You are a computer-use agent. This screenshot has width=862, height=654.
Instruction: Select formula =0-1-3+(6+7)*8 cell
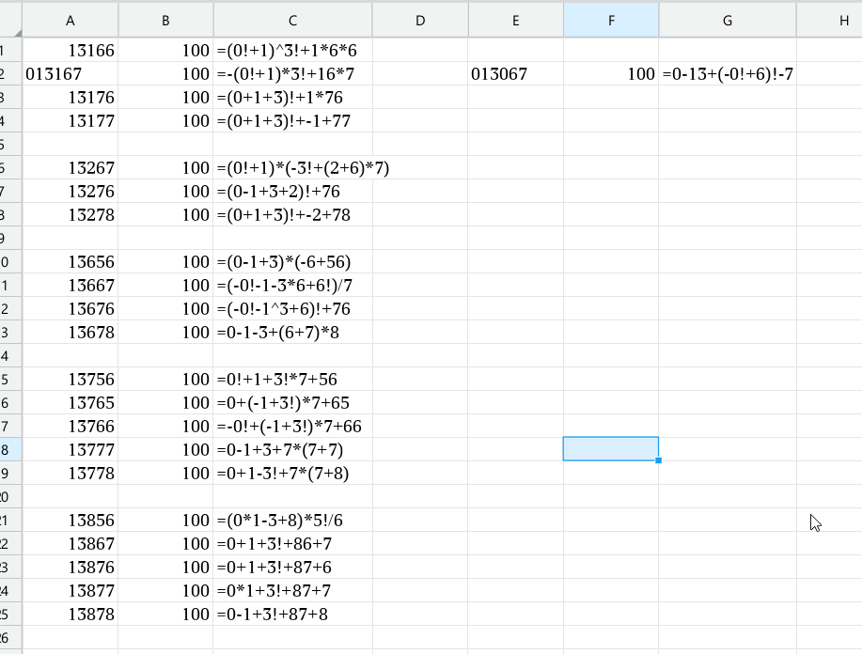click(x=292, y=333)
